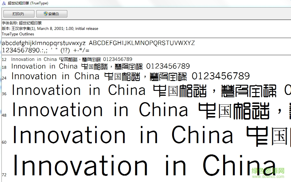Click the size 48 label
Image resolution: width=291 pixels, height=182 pixels.
click(x=4, y=115)
